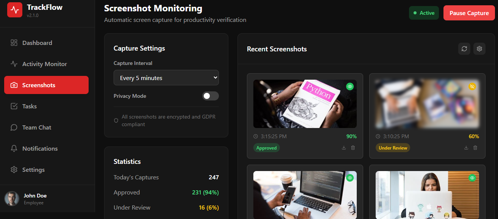Click the Capture Settings heading
The width and height of the screenshot is (498, 219).
point(139,48)
